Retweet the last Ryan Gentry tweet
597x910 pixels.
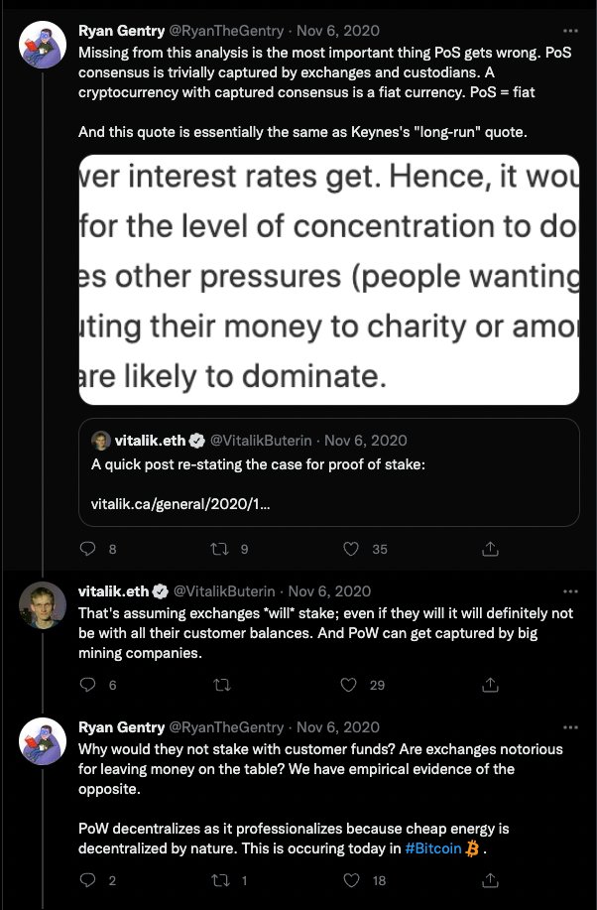tap(220, 881)
